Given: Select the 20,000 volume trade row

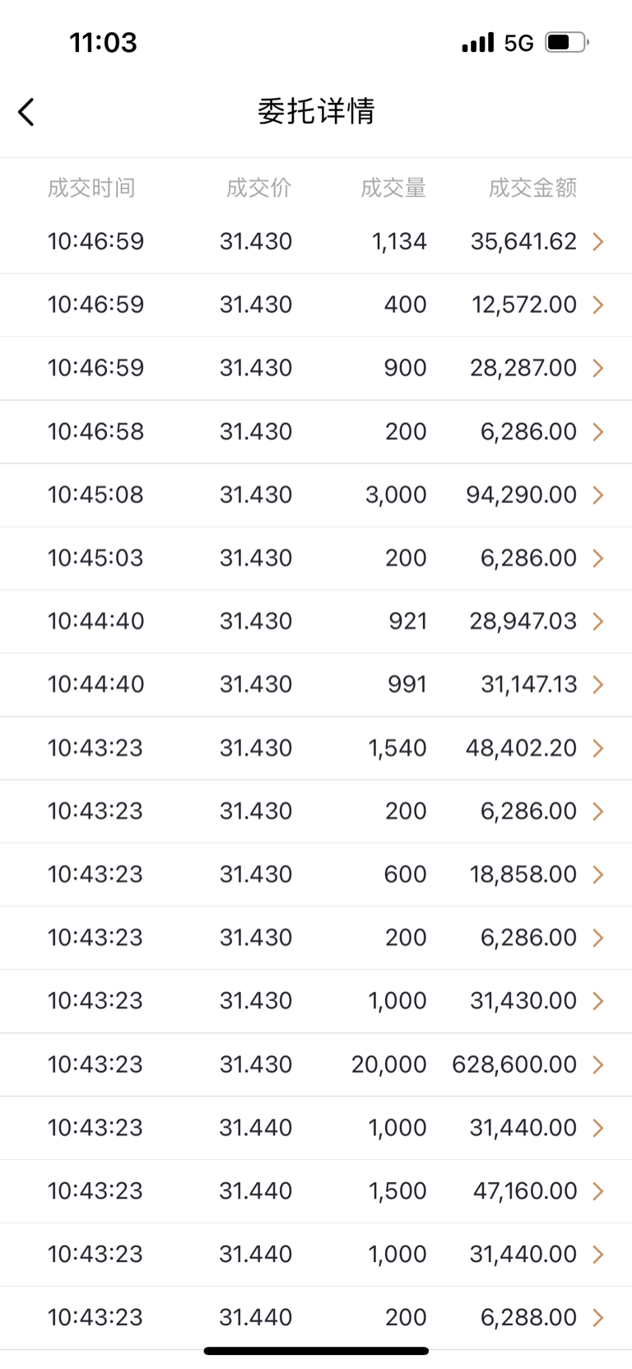Looking at the screenshot, I should (x=316, y=1064).
